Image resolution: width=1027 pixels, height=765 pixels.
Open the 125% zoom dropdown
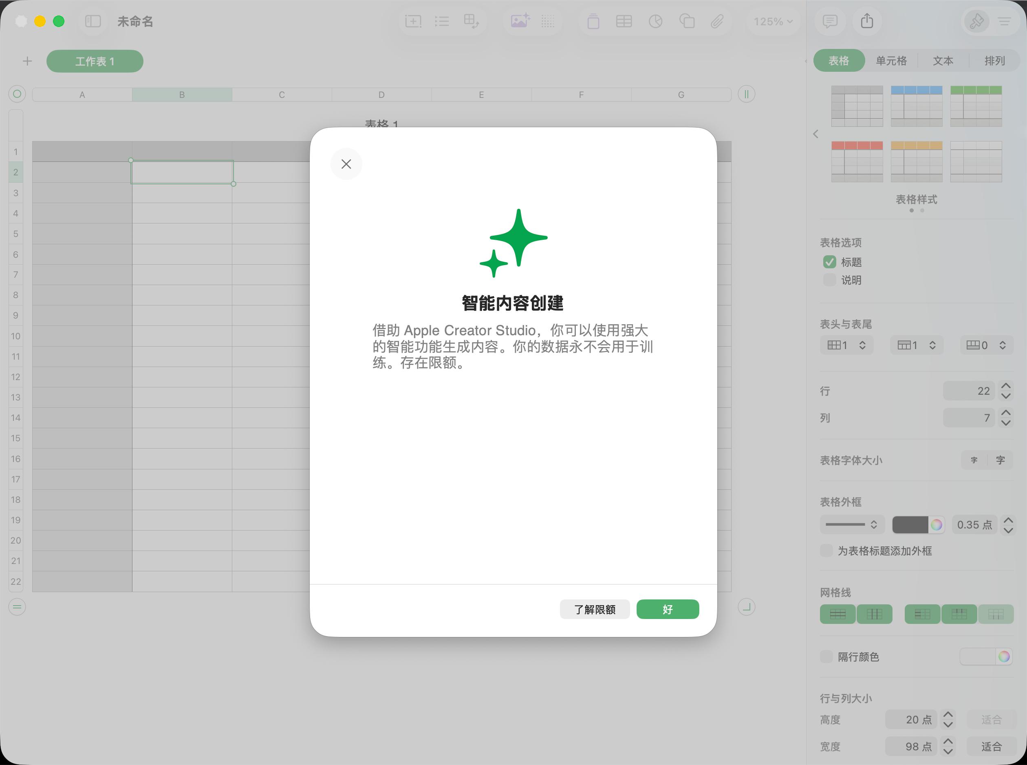tap(773, 21)
